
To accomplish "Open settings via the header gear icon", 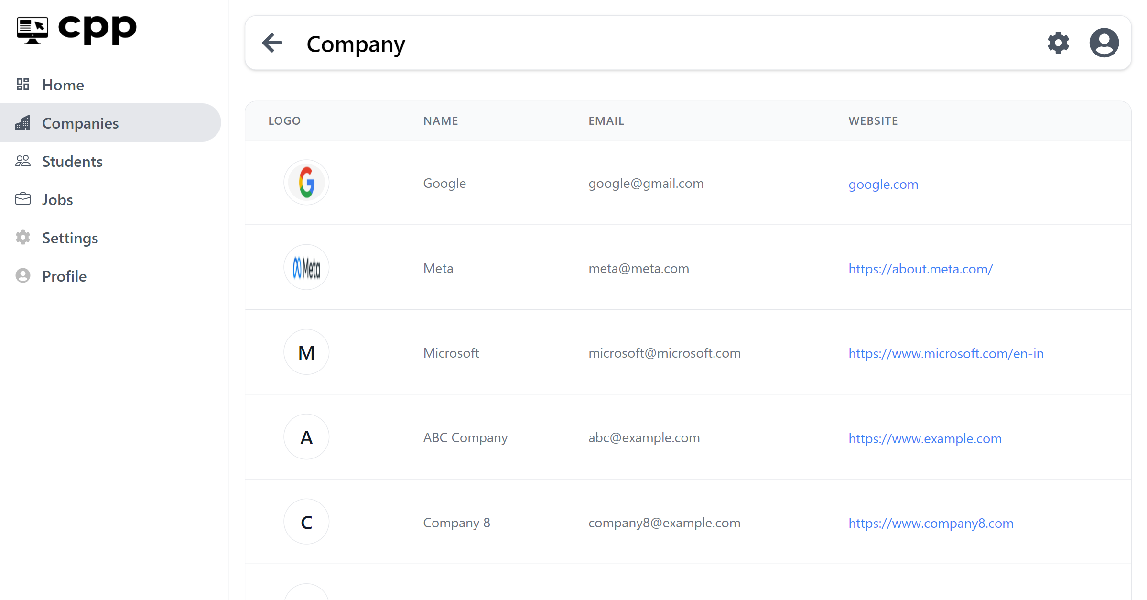I will tap(1058, 43).
